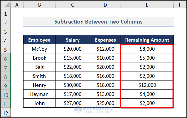The width and height of the screenshot is (187, 118).
Task: Select row 9 header
Action: 6,85
